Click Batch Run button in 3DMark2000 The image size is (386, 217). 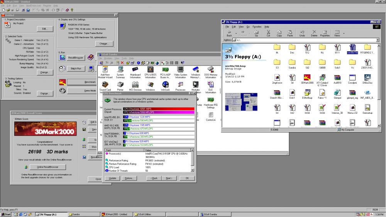76,69
